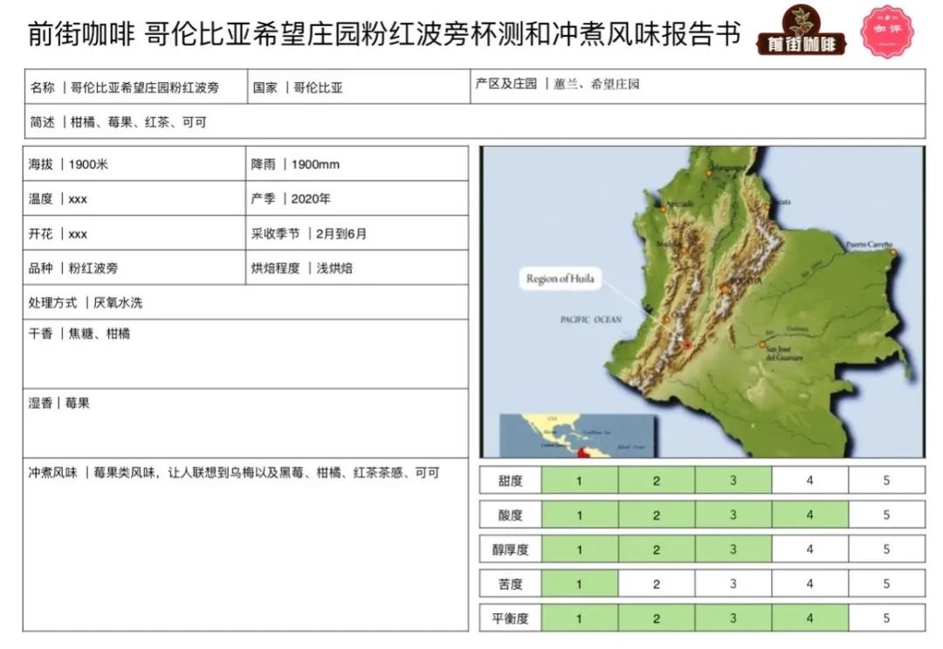Select the 处理方式 | 厌氧水洗 row
943x649 pixels.
(245, 302)
